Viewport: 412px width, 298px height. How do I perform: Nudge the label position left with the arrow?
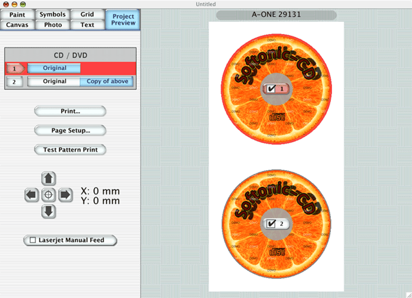(x=32, y=195)
